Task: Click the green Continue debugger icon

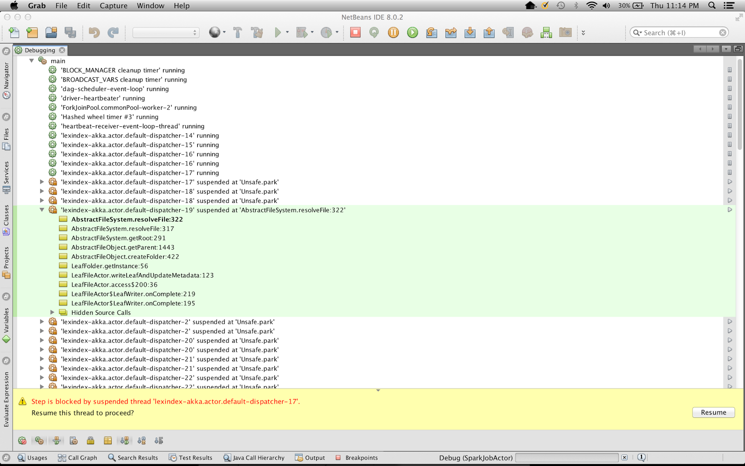Action: [413, 32]
